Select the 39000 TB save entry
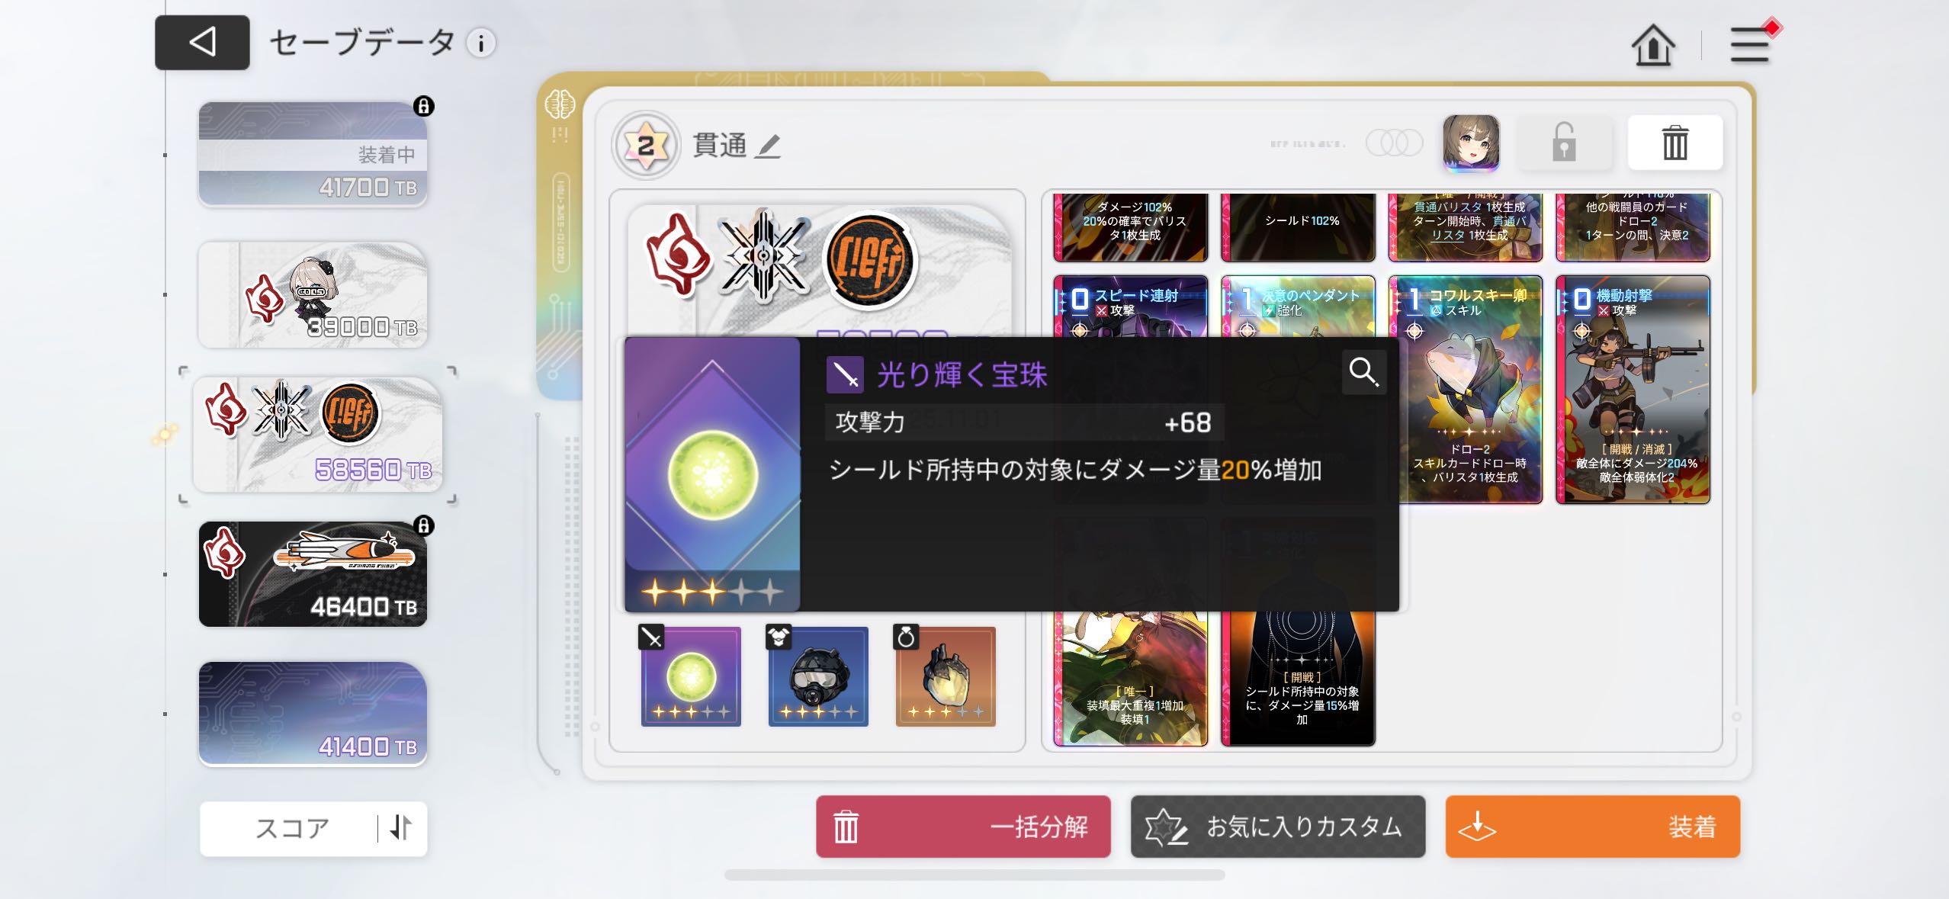 click(x=313, y=295)
